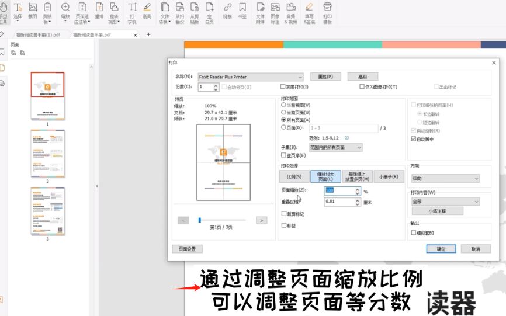Collapse the left panel via arrow handle
506x316 pixels.
96,186
